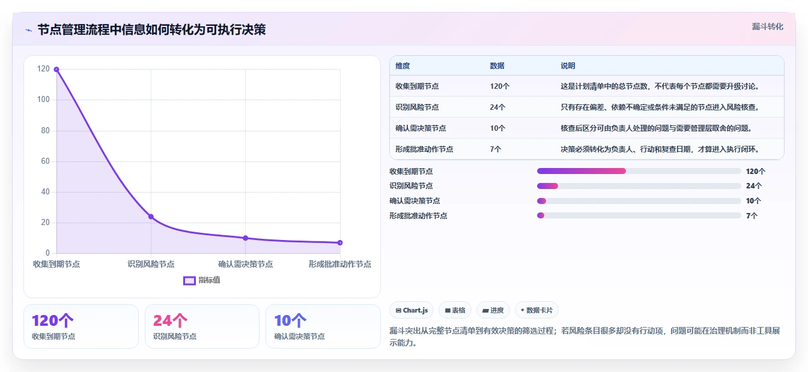Select the 表格 tag chip
Viewport: 808px width, 372px height.
455,310
